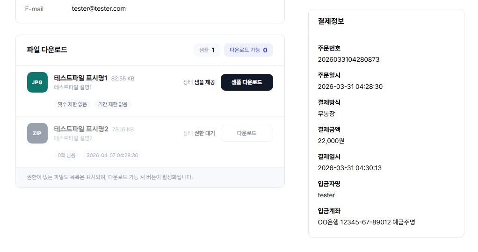
Task: Click the 결제정보 panel heading
Action: [x=331, y=21]
